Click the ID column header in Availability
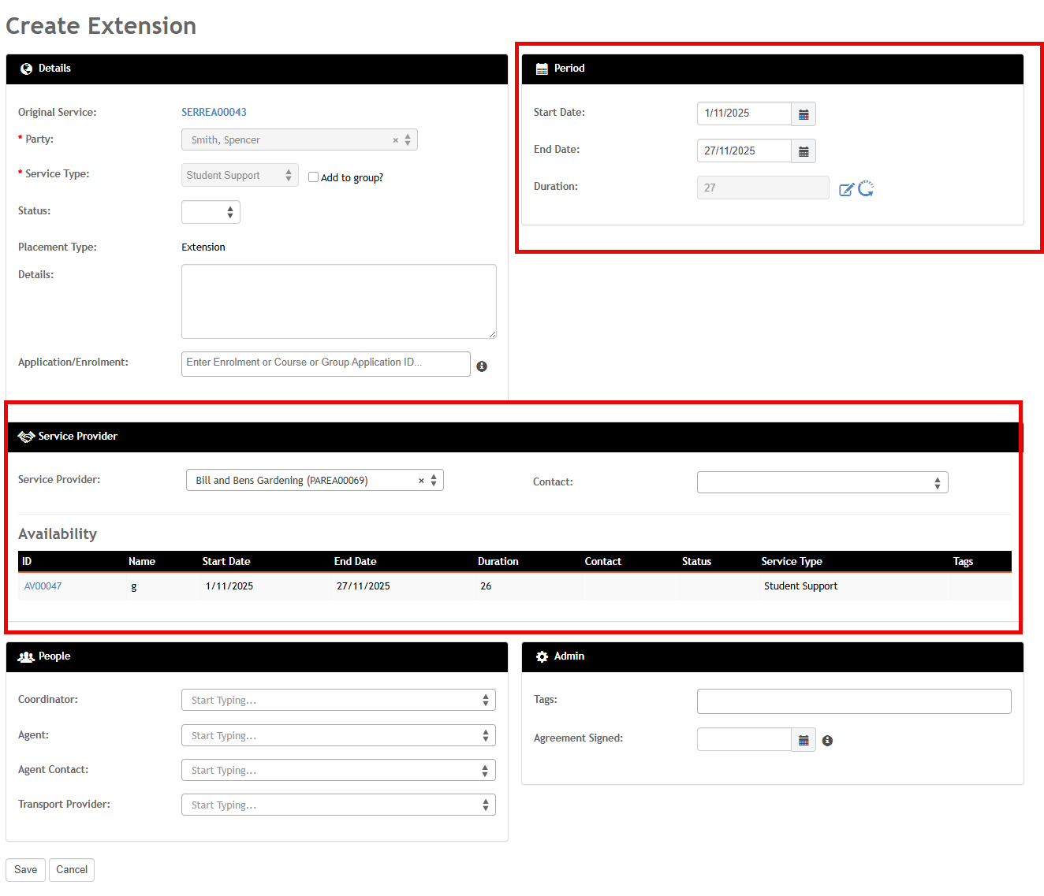The height and width of the screenshot is (896, 1044). pos(27,562)
